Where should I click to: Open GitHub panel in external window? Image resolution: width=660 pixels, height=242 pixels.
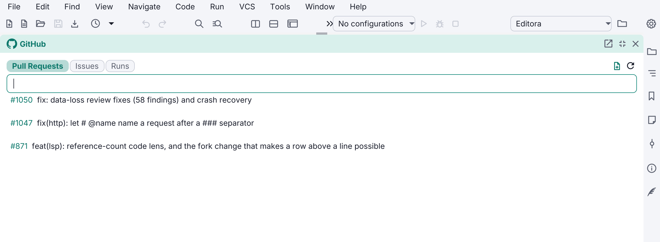[x=608, y=44]
